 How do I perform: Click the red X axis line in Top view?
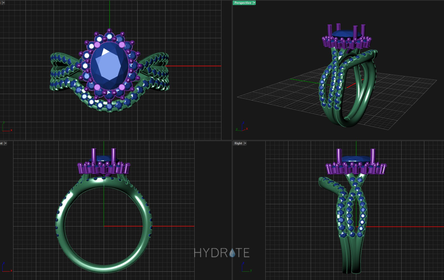pyautogui.click(x=194, y=66)
